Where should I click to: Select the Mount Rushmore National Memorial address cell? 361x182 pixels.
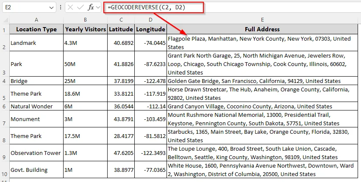(x=262, y=119)
